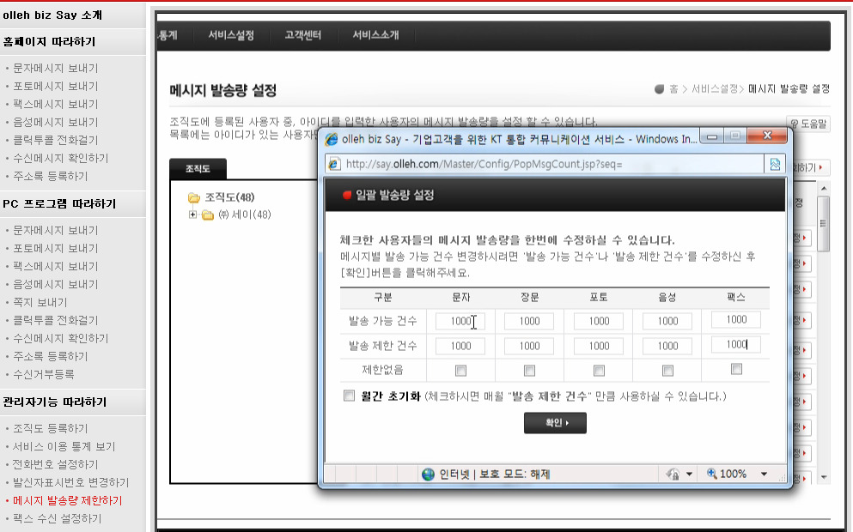Click the popup URL address bar

(544, 164)
